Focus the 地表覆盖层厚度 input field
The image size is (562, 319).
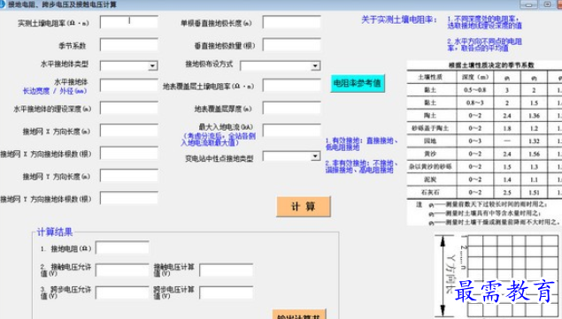point(292,108)
